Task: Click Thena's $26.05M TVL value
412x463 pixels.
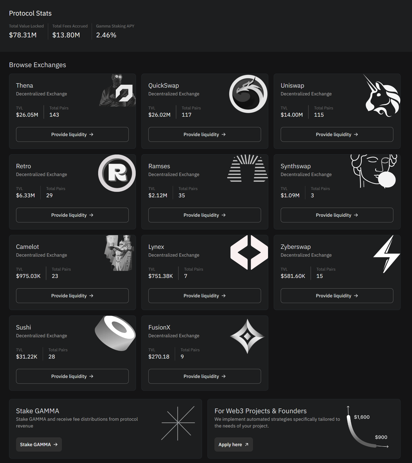Action: (27, 115)
